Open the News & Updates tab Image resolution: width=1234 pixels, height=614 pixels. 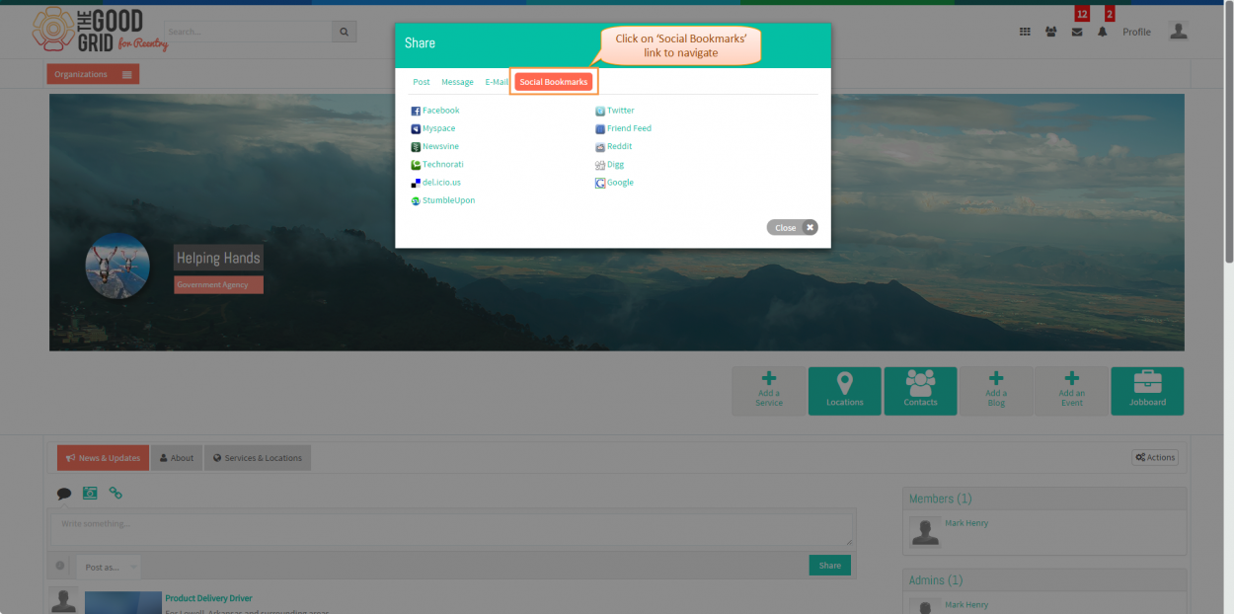pos(103,458)
